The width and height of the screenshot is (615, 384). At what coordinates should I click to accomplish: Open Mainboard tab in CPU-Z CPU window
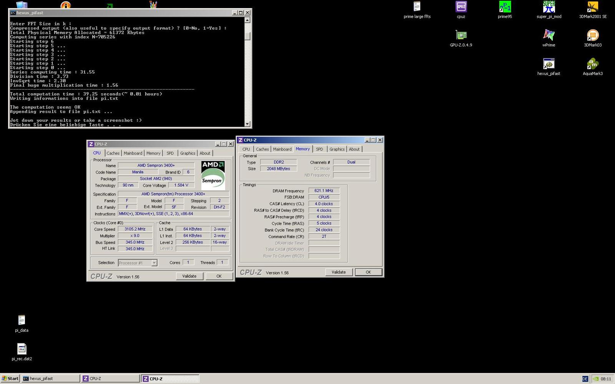pyautogui.click(x=133, y=153)
